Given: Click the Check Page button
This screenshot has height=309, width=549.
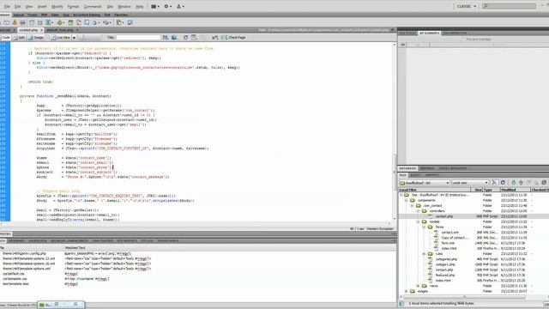Looking at the screenshot, I should point(233,38).
